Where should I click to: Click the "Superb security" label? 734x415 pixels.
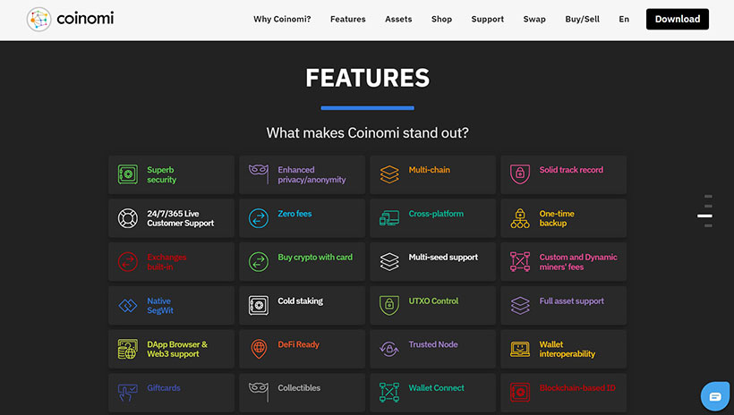(x=161, y=174)
